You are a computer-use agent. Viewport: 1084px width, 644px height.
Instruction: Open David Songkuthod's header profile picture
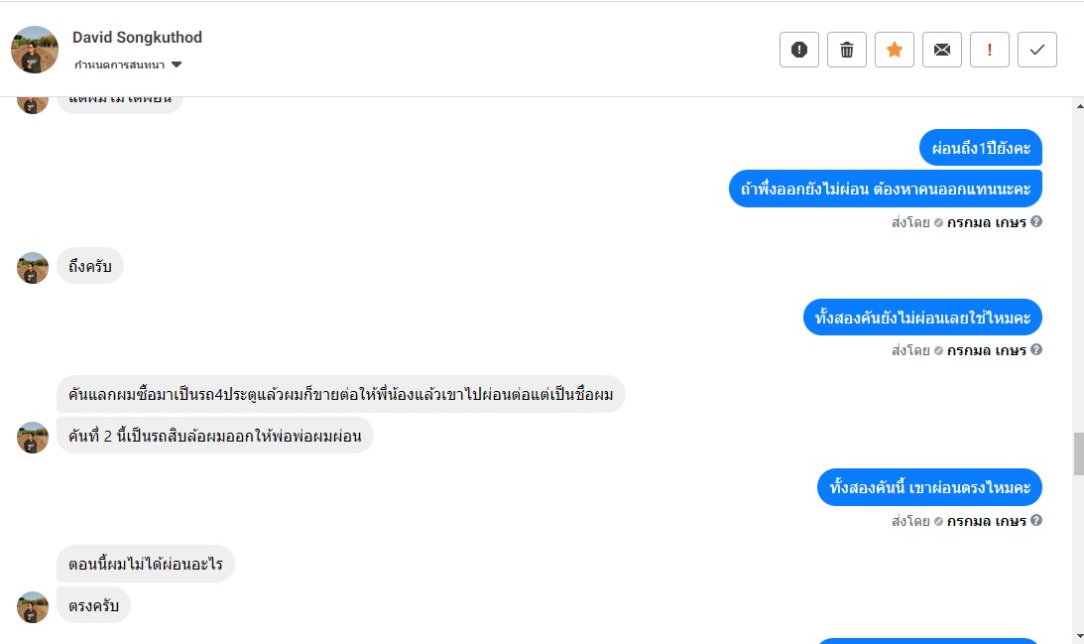(x=35, y=50)
